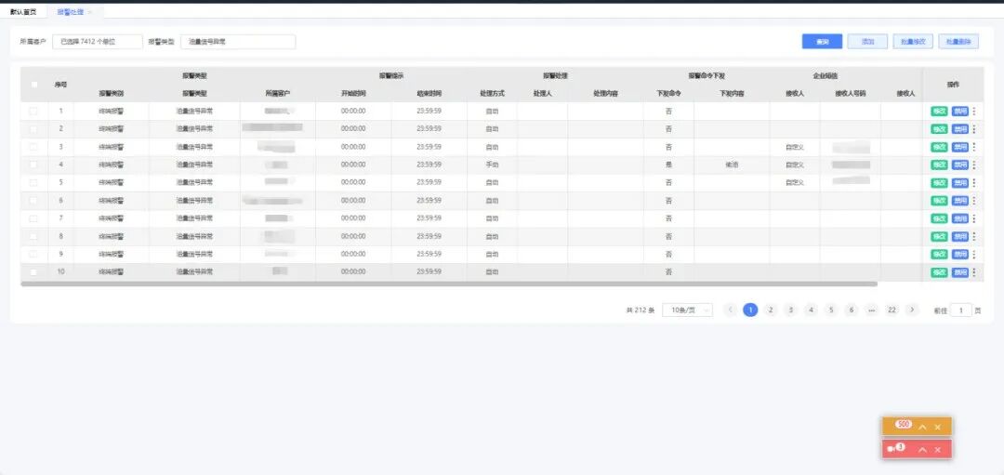Open the more-actions menu for row 4
The image size is (1004, 475).
click(x=974, y=165)
